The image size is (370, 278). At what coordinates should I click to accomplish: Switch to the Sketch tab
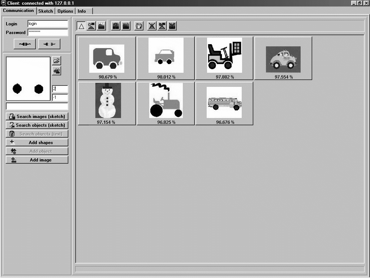pos(46,11)
